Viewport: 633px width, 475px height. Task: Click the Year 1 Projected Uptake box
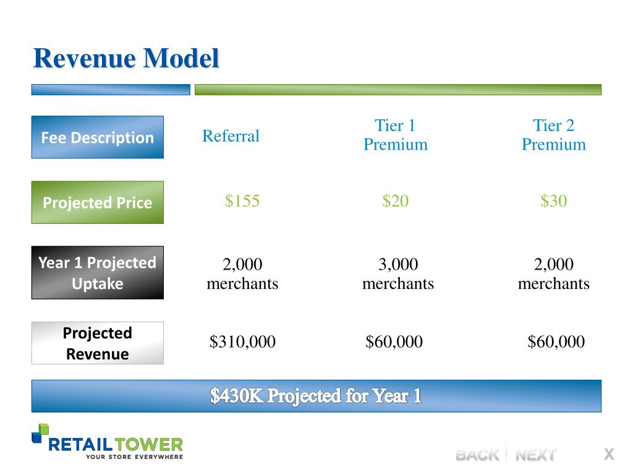(98, 273)
